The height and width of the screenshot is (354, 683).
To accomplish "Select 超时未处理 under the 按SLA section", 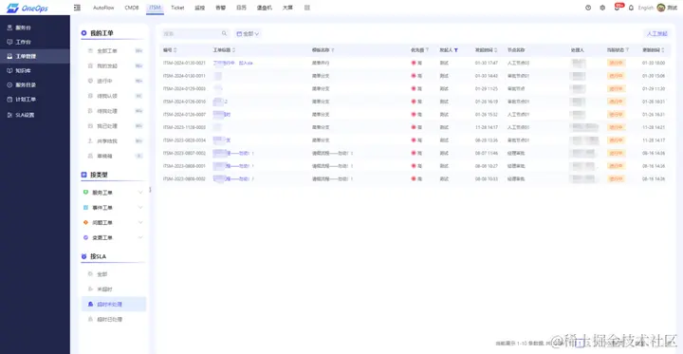I will coord(114,304).
